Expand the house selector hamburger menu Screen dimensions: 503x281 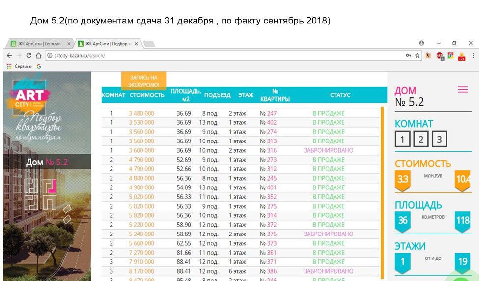pyautogui.click(x=462, y=90)
